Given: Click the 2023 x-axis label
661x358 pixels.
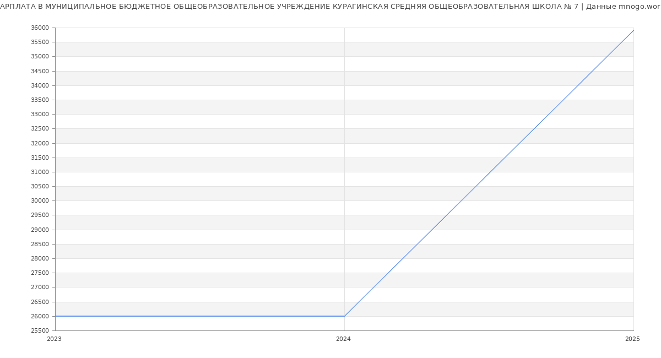Looking at the screenshot, I should pos(54,339).
